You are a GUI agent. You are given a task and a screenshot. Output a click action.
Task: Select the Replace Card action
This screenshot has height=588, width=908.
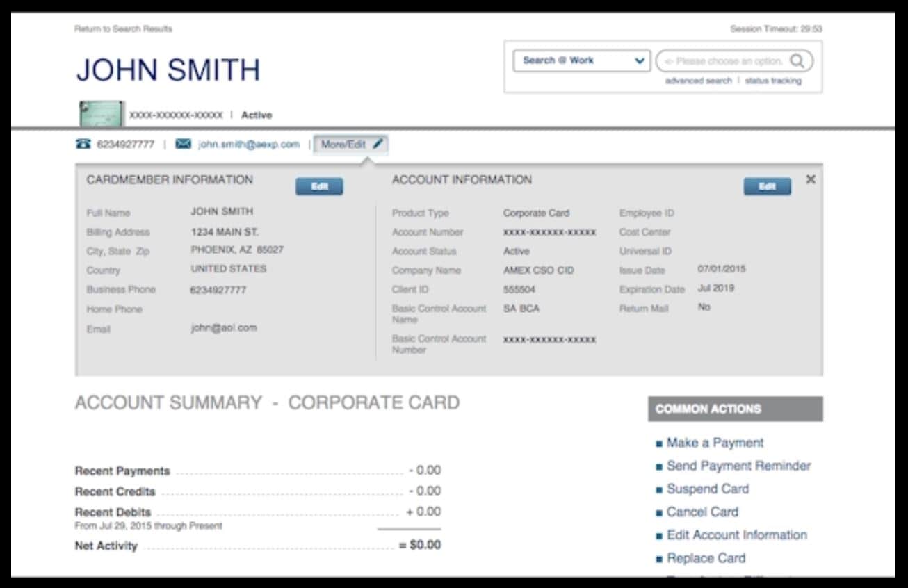point(706,557)
